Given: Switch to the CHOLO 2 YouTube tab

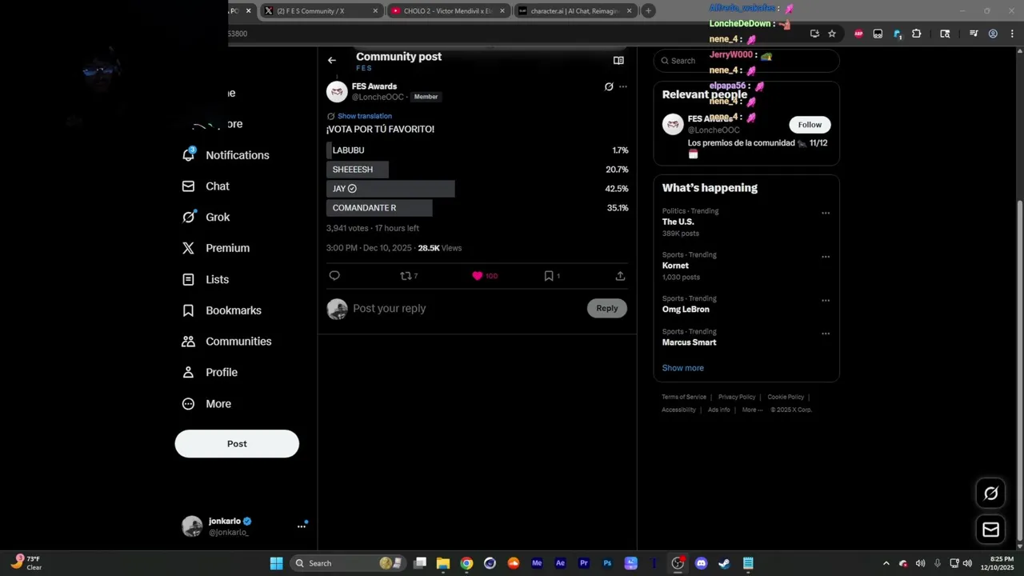Looking at the screenshot, I should [448, 10].
